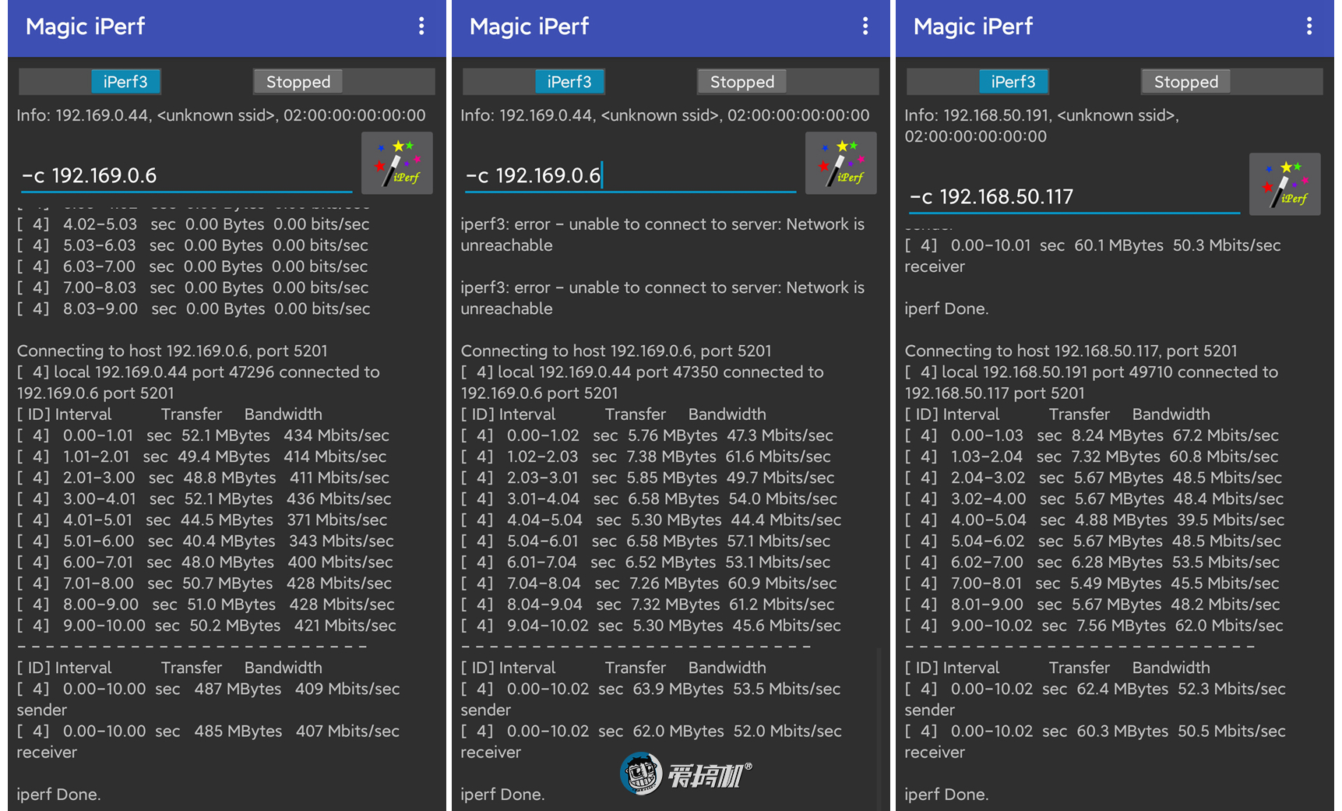Select Info line with 192.168.50.191
Viewport: 1342px width, 811px height.
1042,126
